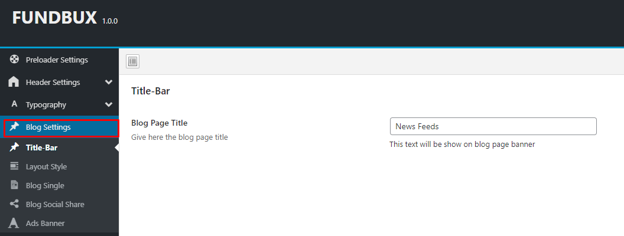Open Preloader Settings menu item
The width and height of the screenshot is (624, 236).
[x=59, y=60]
